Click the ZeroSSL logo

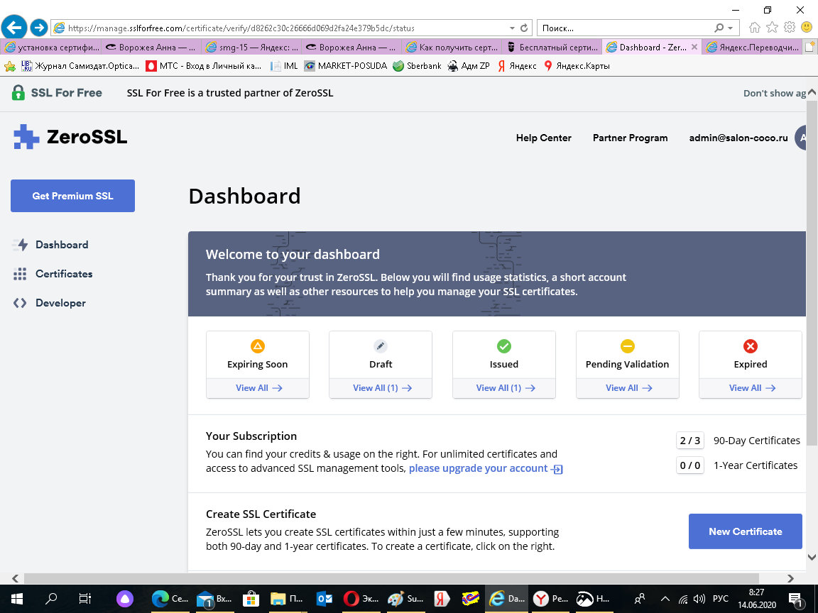(x=70, y=137)
